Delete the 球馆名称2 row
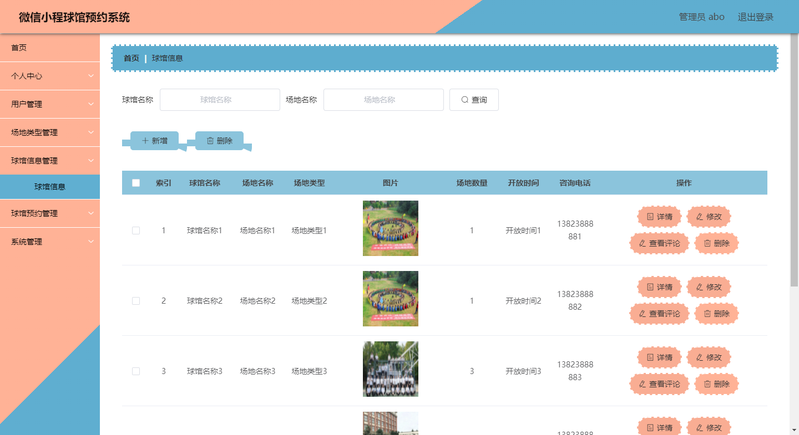The width and height of the screenshot is (799, 435). [716, 314]
